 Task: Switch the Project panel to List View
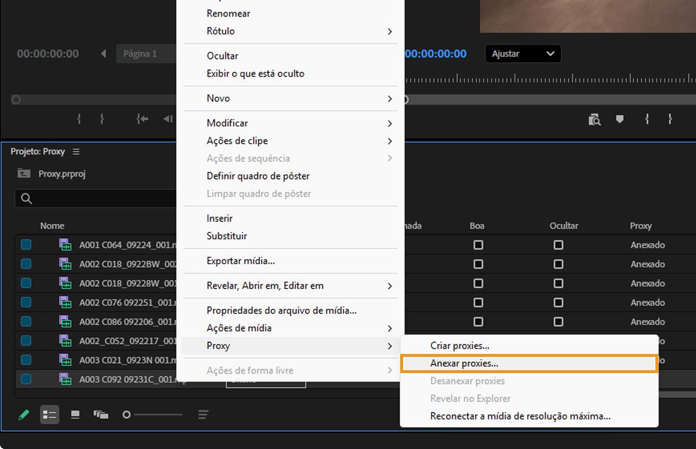(x=50, y=414)
